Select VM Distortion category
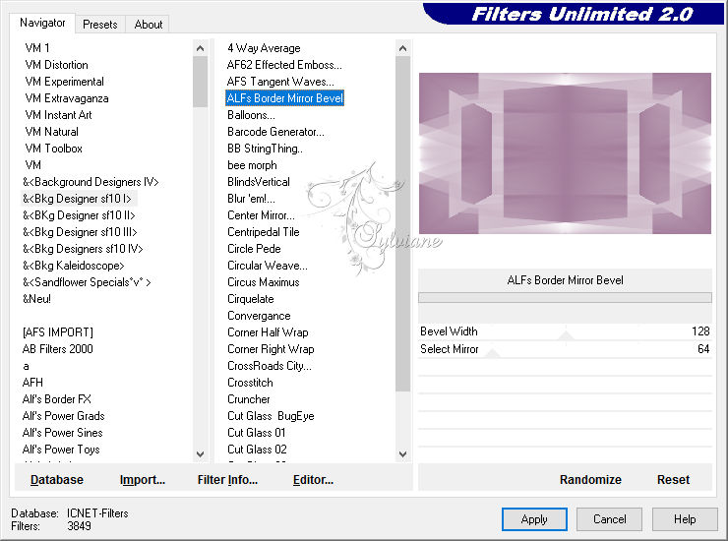728x541 pixels. 56,65
